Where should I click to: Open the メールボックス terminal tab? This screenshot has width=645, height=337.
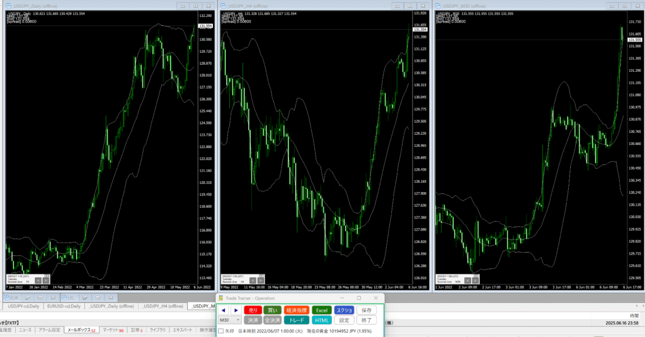click(81, 330)
